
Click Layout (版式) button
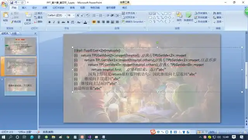[39, 13]
